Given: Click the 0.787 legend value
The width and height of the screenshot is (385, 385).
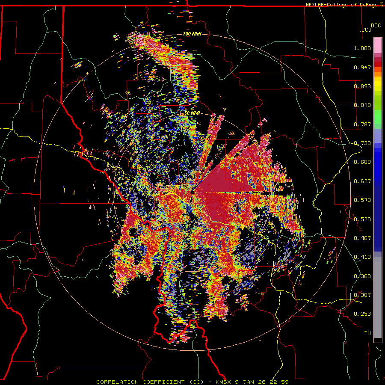Looking at the screenshot, I should click(x=362, y=124).
